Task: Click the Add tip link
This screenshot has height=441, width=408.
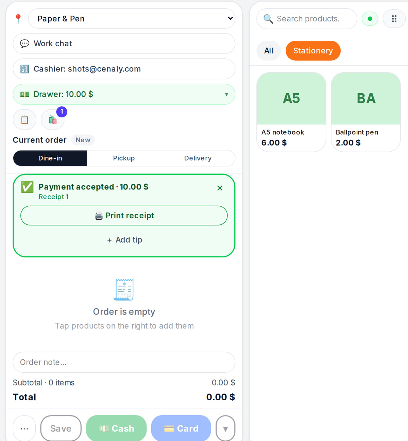Action: click(124, 240)
